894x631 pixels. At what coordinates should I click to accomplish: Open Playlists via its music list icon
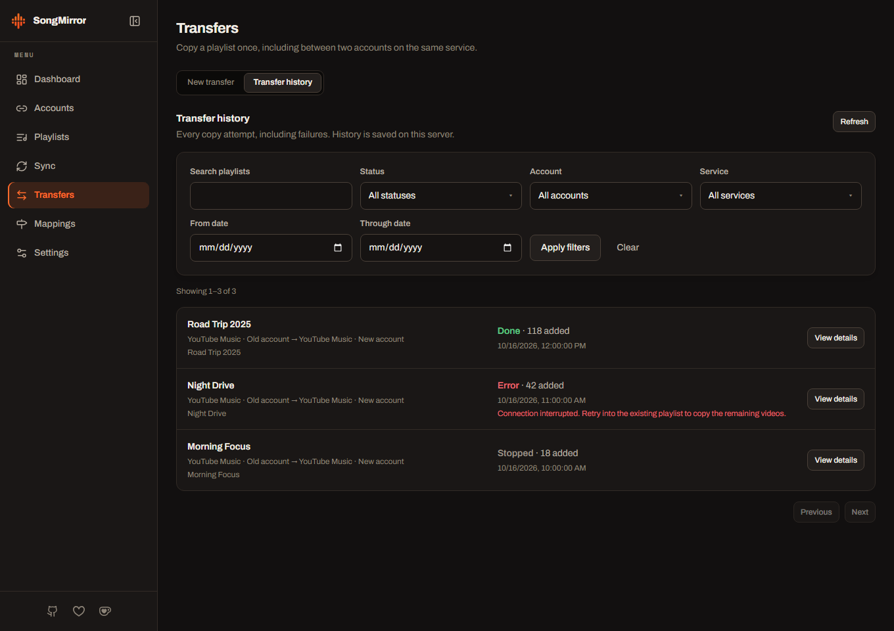click(22, 137)
